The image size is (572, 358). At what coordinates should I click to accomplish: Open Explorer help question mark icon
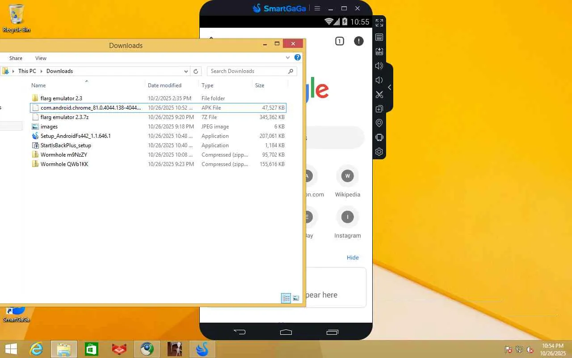pyautogui.click(x=298, y=57)
